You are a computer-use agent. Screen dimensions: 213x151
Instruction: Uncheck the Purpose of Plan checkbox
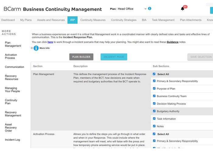[154, 88]
